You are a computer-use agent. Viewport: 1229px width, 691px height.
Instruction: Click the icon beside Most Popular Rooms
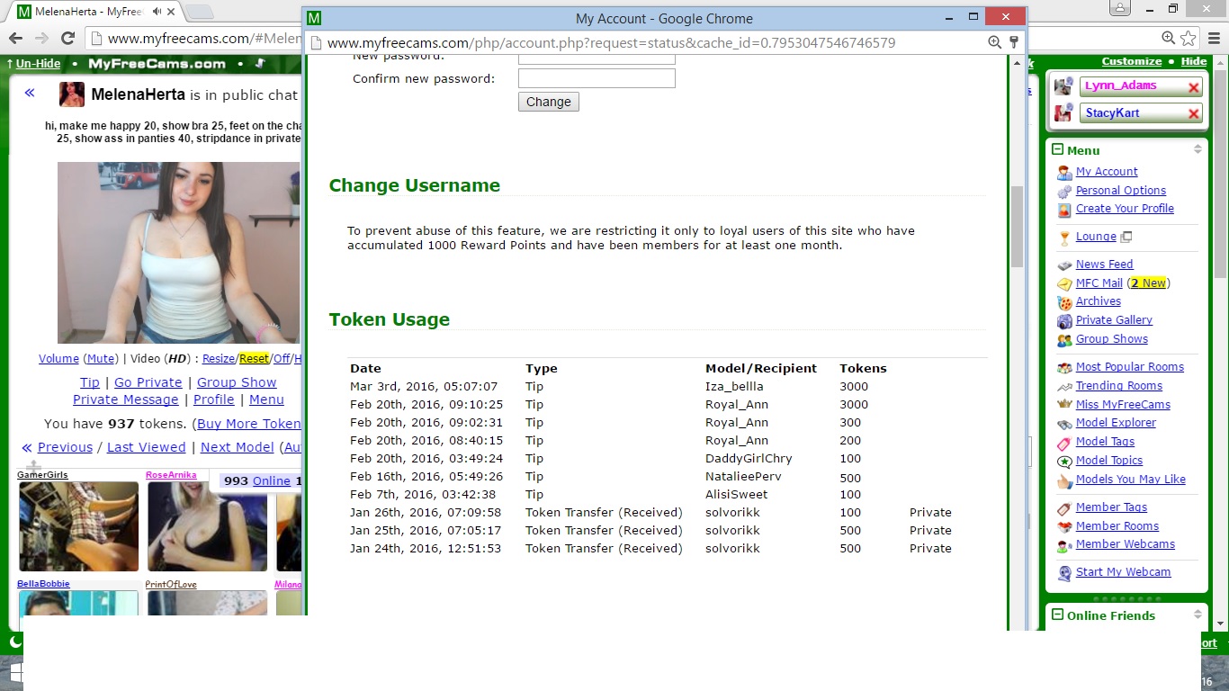tap(1064, 367)
